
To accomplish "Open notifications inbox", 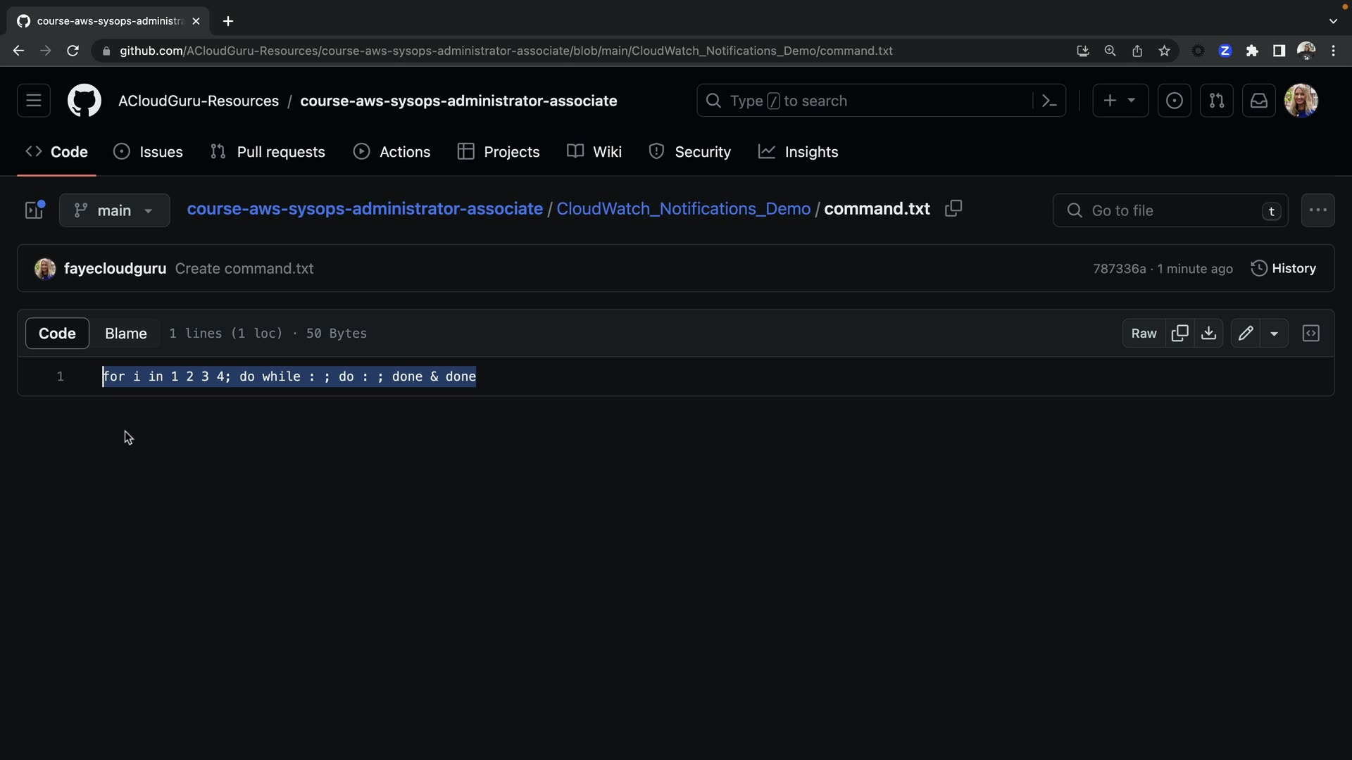I will (1258, 101).
